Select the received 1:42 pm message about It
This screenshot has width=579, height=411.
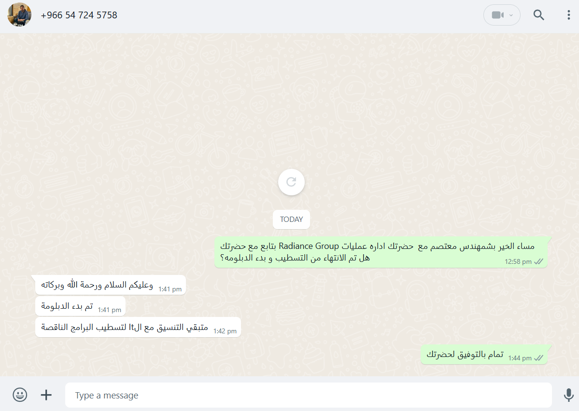(x=138, y=327)
